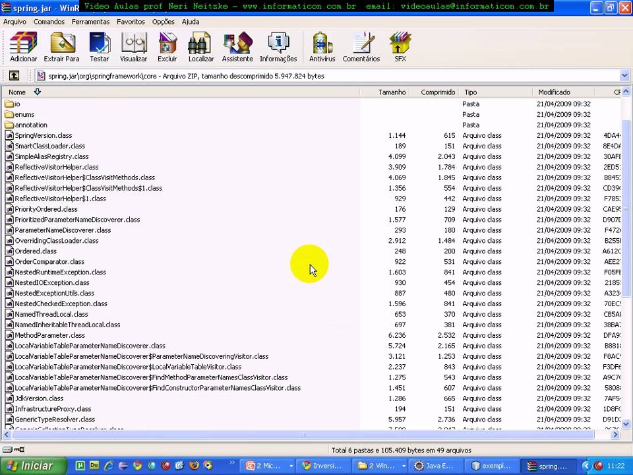Click the SFX toolbar icon
633x475 pixels.
coord(400,47)
